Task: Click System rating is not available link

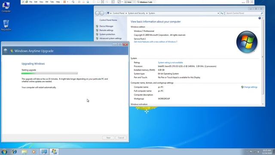Action: pyautogui.click(x=170, y=62)
